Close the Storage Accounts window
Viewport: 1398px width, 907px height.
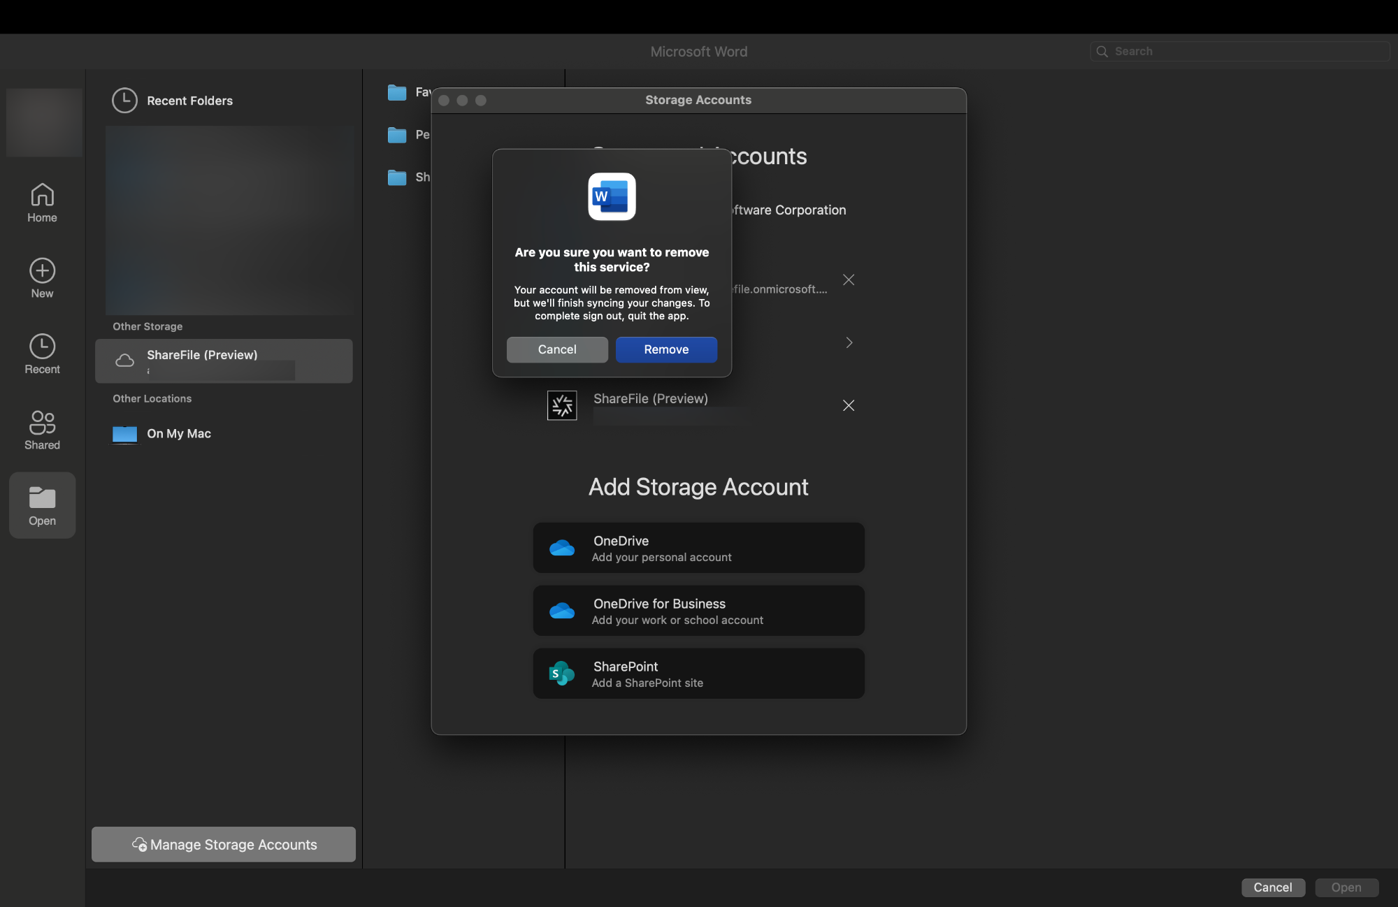[444, 101]
